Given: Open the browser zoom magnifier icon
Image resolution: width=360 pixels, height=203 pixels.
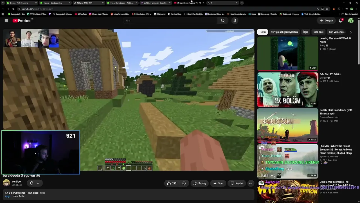Looking at the screenshot, I should pyautogui.click(x=318, y=9).
